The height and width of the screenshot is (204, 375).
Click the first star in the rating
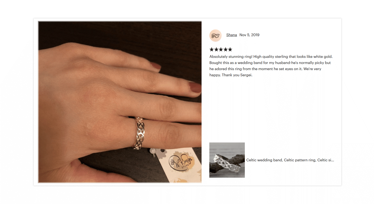click(212, 49)
